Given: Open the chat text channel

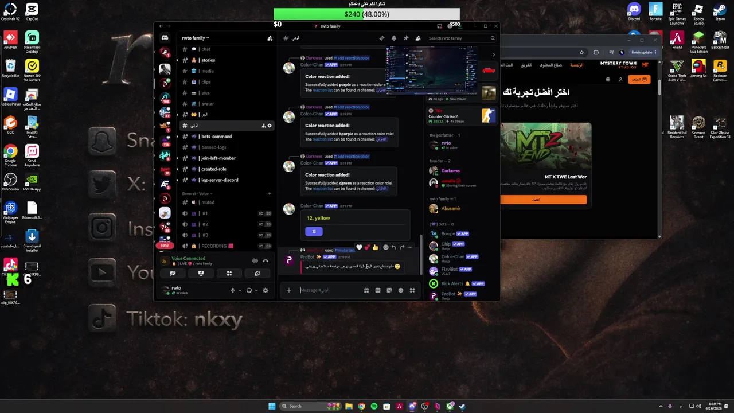Looking at the screenshot, I should 226,49.
